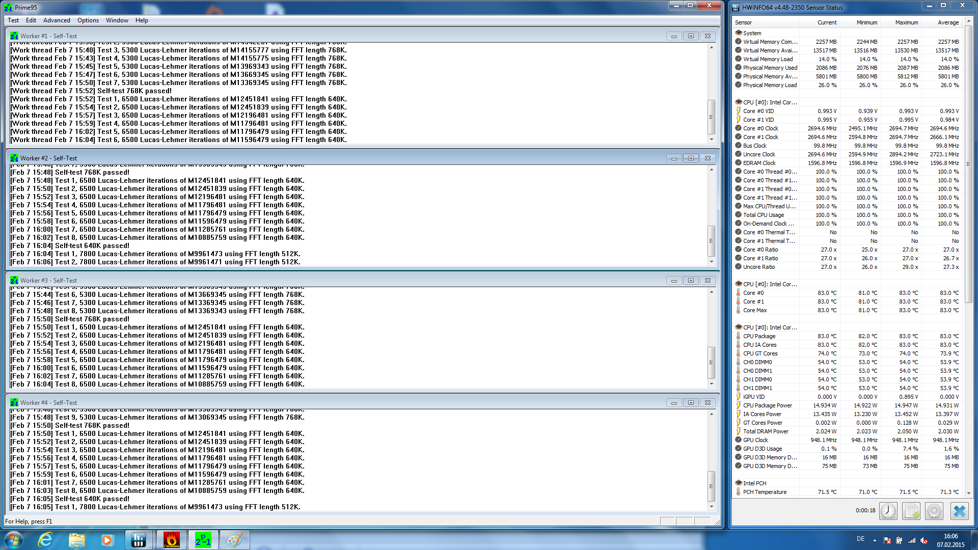Viewport: 978px width, 550px height.
Task: Click the Prime95 title bar icon
Action: click(8, 8)
